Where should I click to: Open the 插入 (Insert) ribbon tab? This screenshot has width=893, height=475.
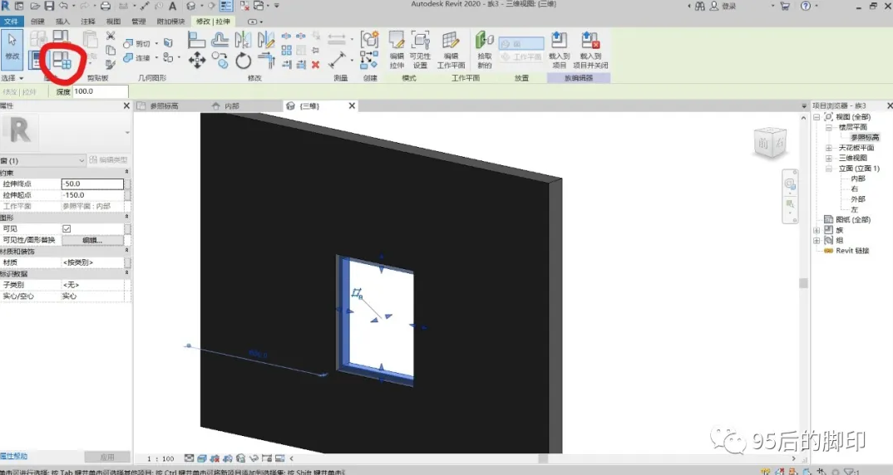(x=62, y=22)
